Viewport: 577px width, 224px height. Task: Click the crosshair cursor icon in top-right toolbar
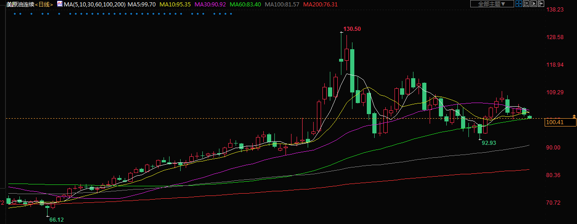click(x=519, y=4)
